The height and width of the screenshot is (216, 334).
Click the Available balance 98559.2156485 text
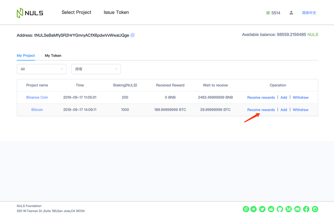[274, 35]
